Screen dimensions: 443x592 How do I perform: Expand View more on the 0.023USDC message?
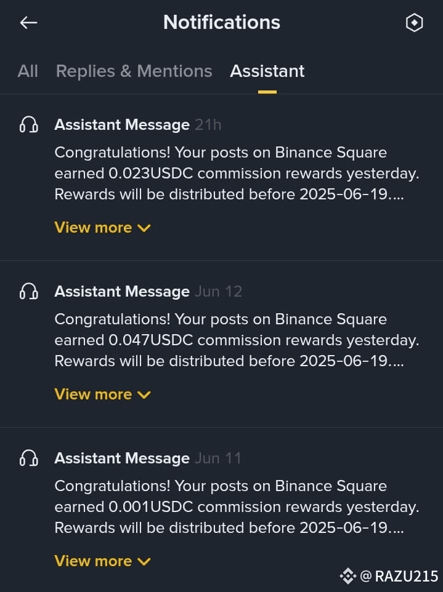(102, 227)
